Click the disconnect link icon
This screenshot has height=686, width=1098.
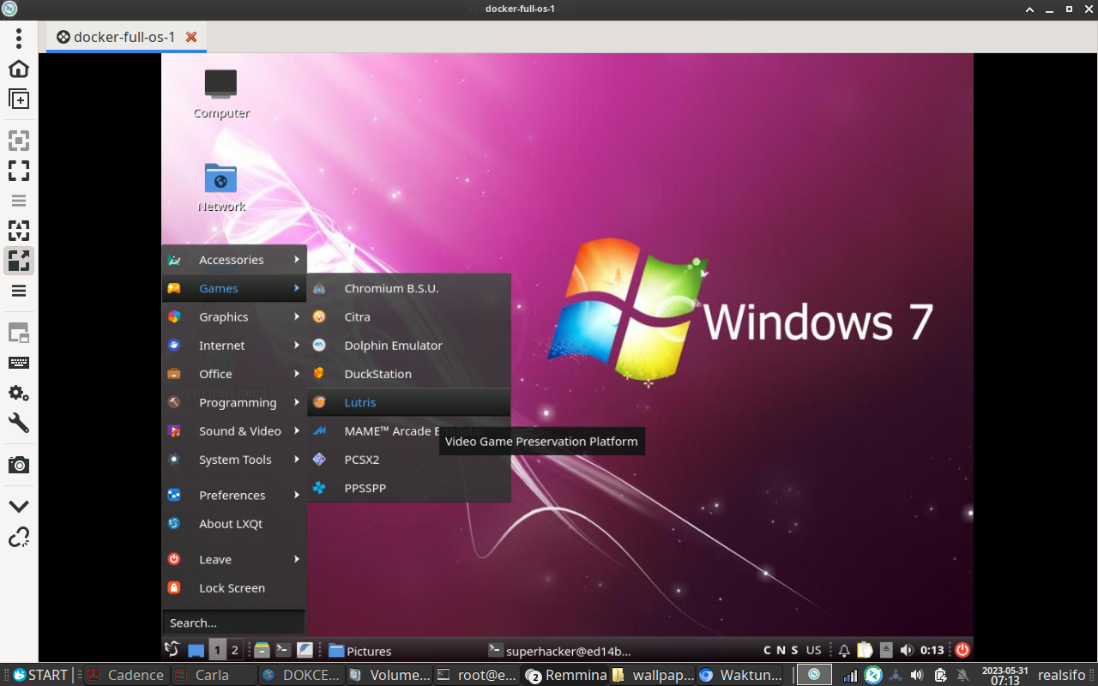tap(19, 537)
